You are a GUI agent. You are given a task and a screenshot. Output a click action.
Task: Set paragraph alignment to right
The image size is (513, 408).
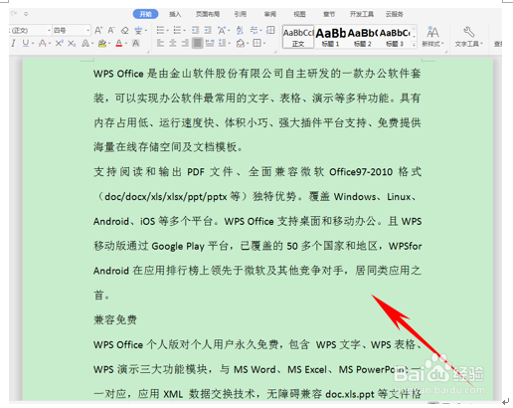185,43
